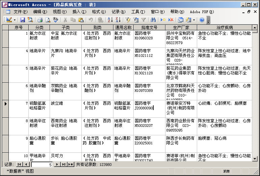Image resolution: width=260 pixels, height=176 pixels.
Task: Open the 视图(V) menu
Action: click(60, 12)
